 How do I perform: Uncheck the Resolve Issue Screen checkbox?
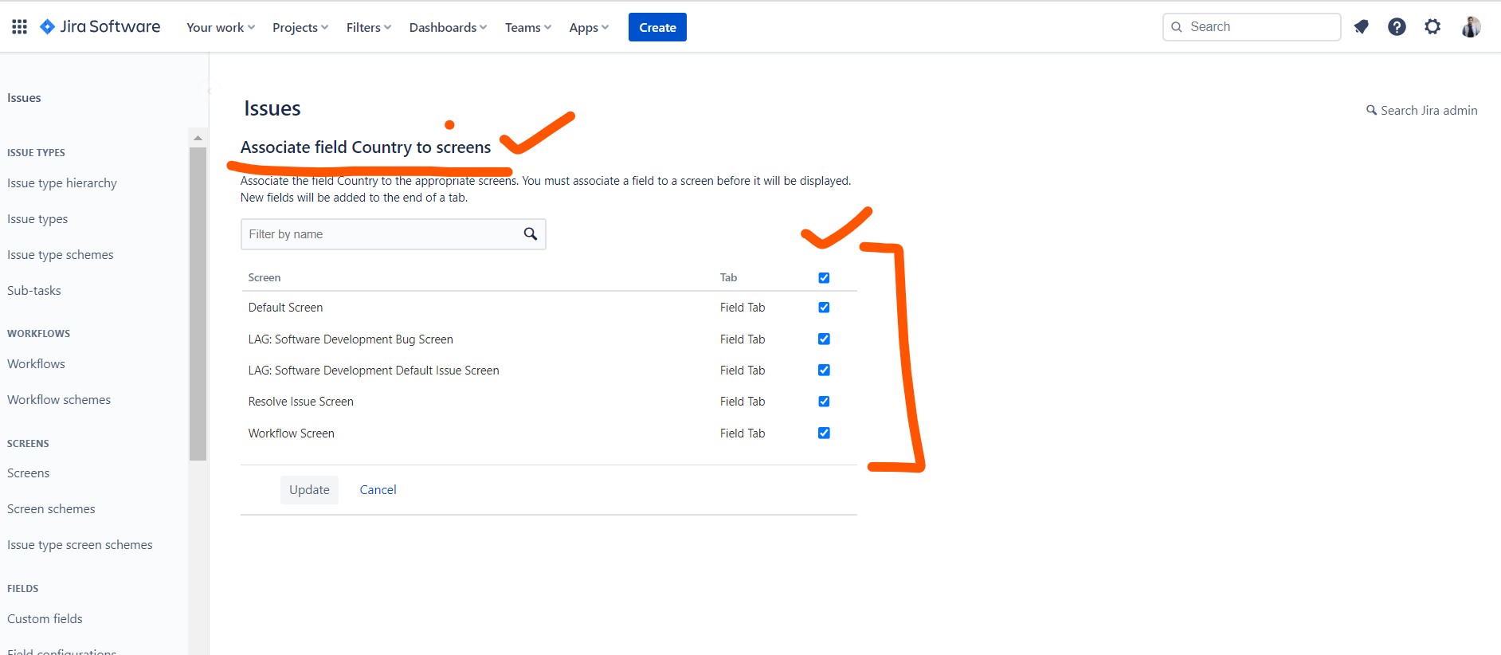824,402
